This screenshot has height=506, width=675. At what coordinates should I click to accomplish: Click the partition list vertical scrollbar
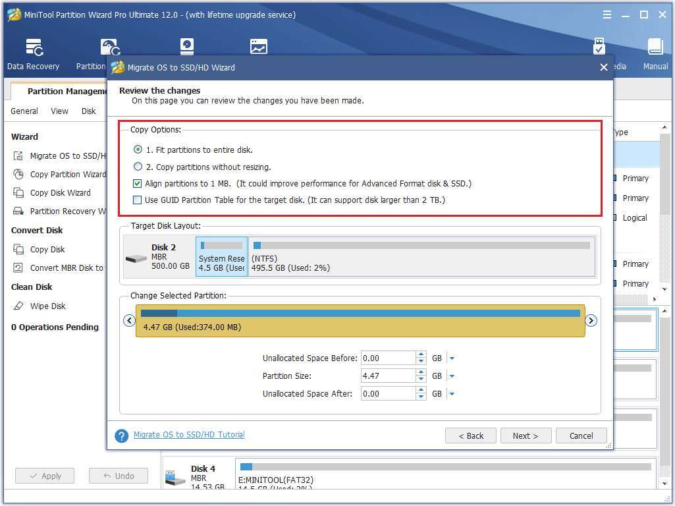(664, 209)
